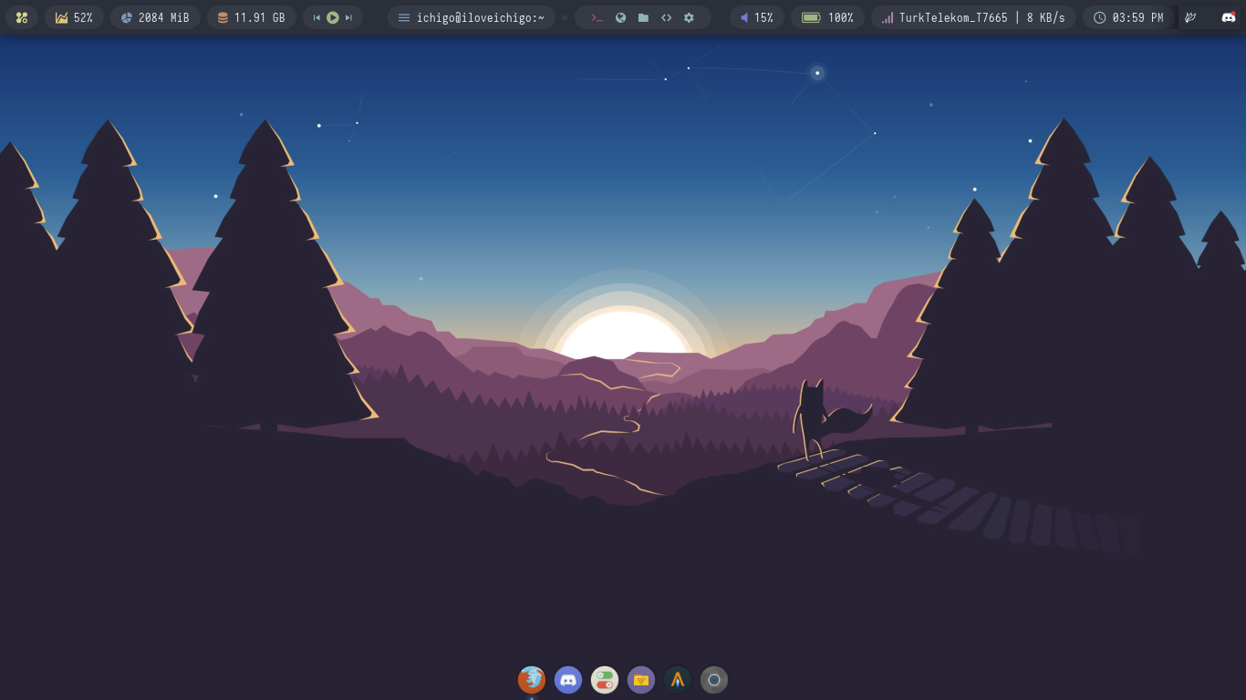Open the camera lens app in dock

click(x=714, y=679)
